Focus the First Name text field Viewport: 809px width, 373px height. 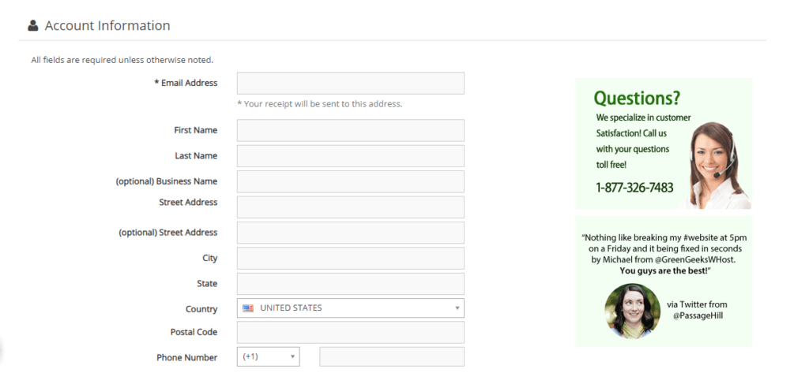[350, 130]
